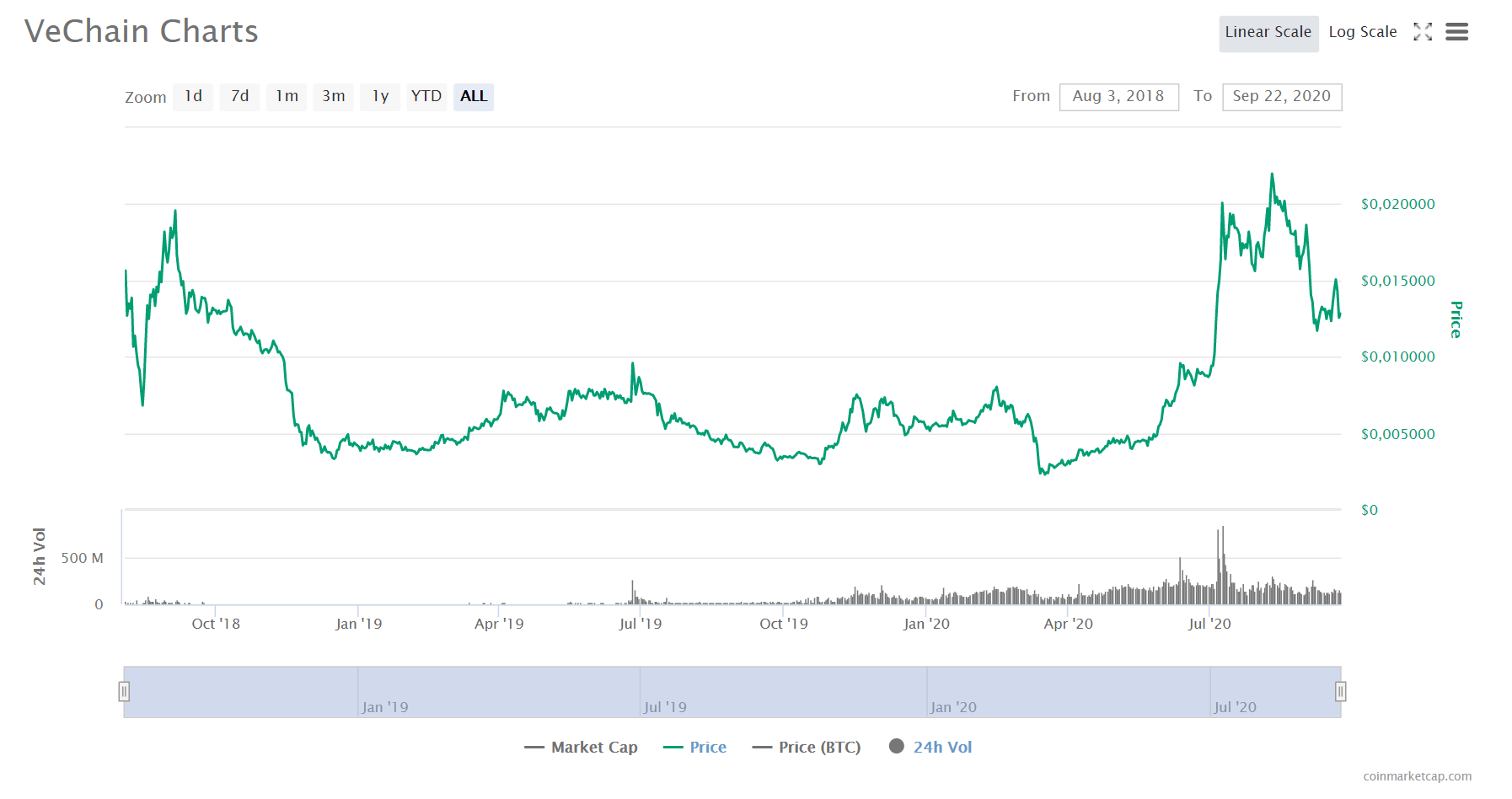
Task: Switch to Log Scale
Action: pos(1363,33)
